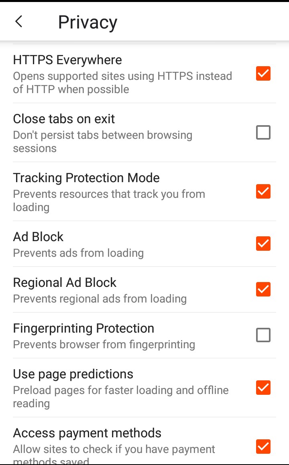Enable Fingerprinting Protection checkbox

[x=263, y=335]
